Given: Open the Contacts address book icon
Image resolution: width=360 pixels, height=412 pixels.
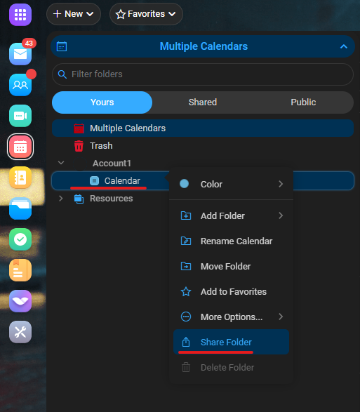Looking at the screenshot, I should pos(20,178).
